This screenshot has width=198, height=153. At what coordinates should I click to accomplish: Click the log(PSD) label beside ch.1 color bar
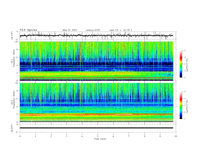(187, 65)
